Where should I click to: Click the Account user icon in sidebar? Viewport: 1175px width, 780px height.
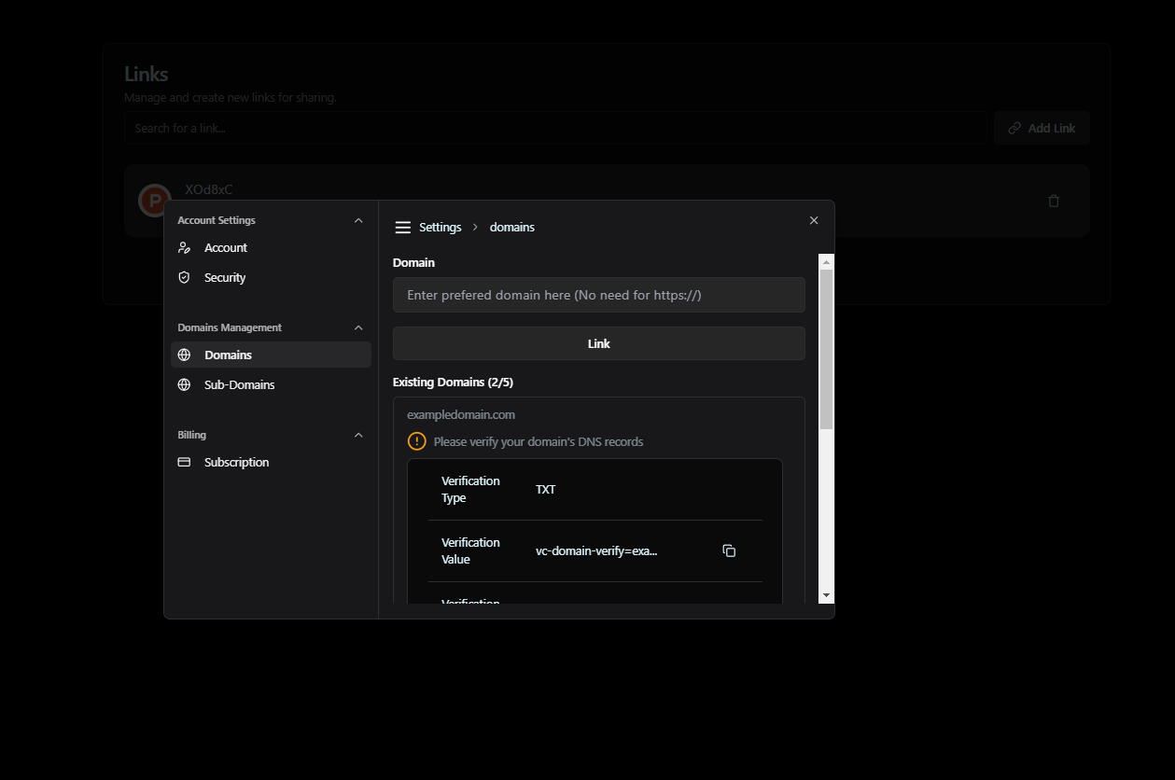tap(184, 248)
